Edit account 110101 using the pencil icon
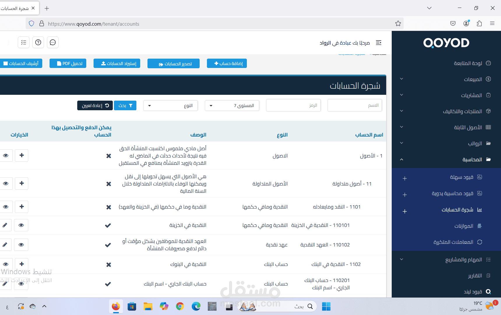The width and height of the screenshot is (501, 315). 5,225
